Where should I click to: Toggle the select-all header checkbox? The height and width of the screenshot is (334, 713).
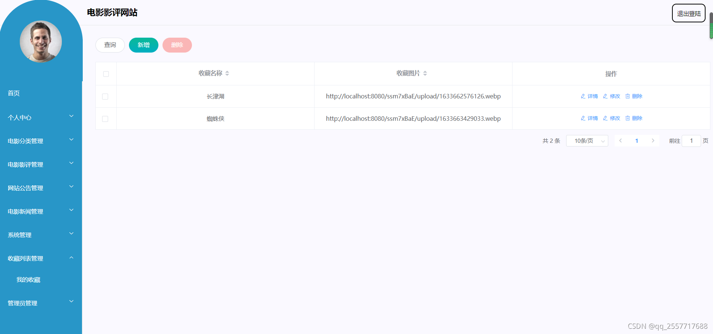pyautogui.click(x=106, y=74)
